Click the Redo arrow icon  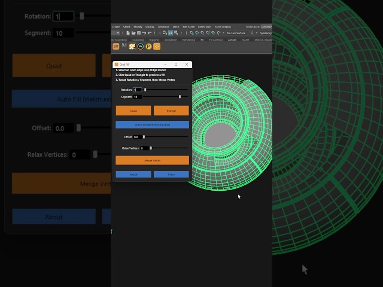coord(150,33)
